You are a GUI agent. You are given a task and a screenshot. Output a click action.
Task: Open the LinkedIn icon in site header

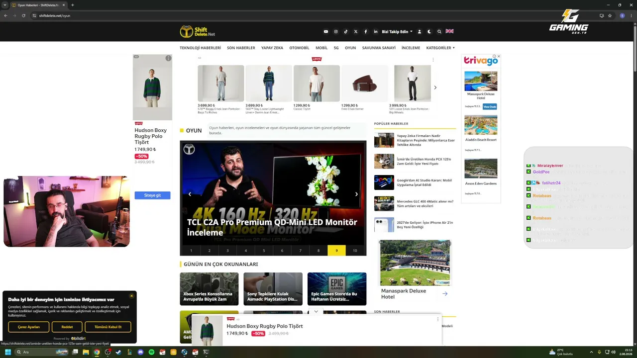(x=376, y=31)
